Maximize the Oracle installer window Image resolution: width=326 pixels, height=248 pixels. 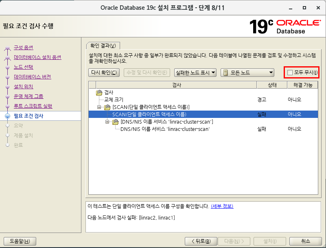pyautogui.click(x=304, y=8)
